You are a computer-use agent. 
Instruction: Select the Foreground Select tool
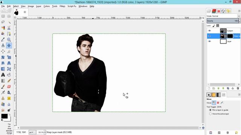click(3, 33)
